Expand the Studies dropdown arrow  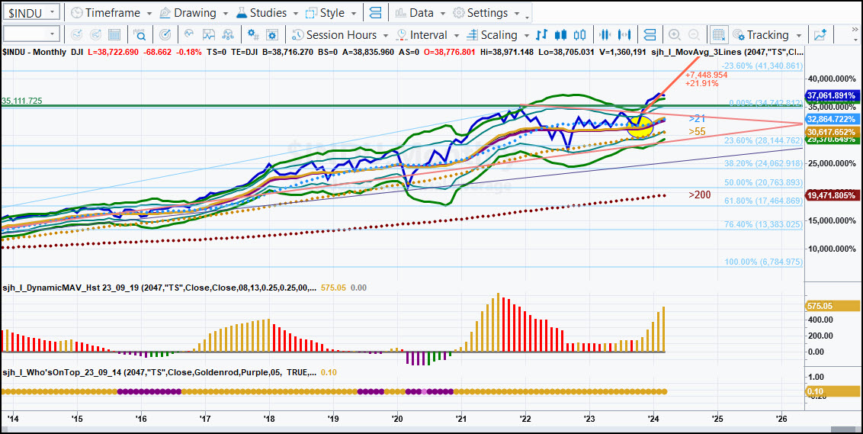[296, 13]
